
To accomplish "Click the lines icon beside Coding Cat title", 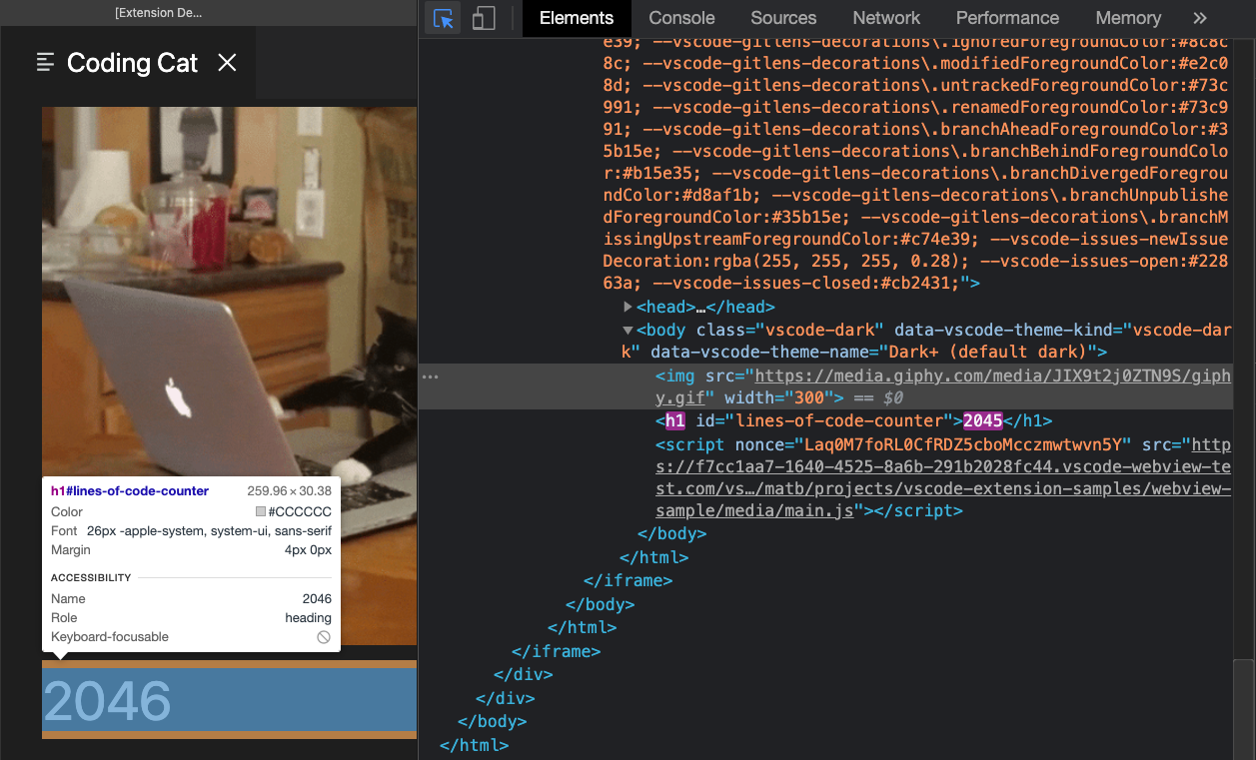I will tap(44, 62).
